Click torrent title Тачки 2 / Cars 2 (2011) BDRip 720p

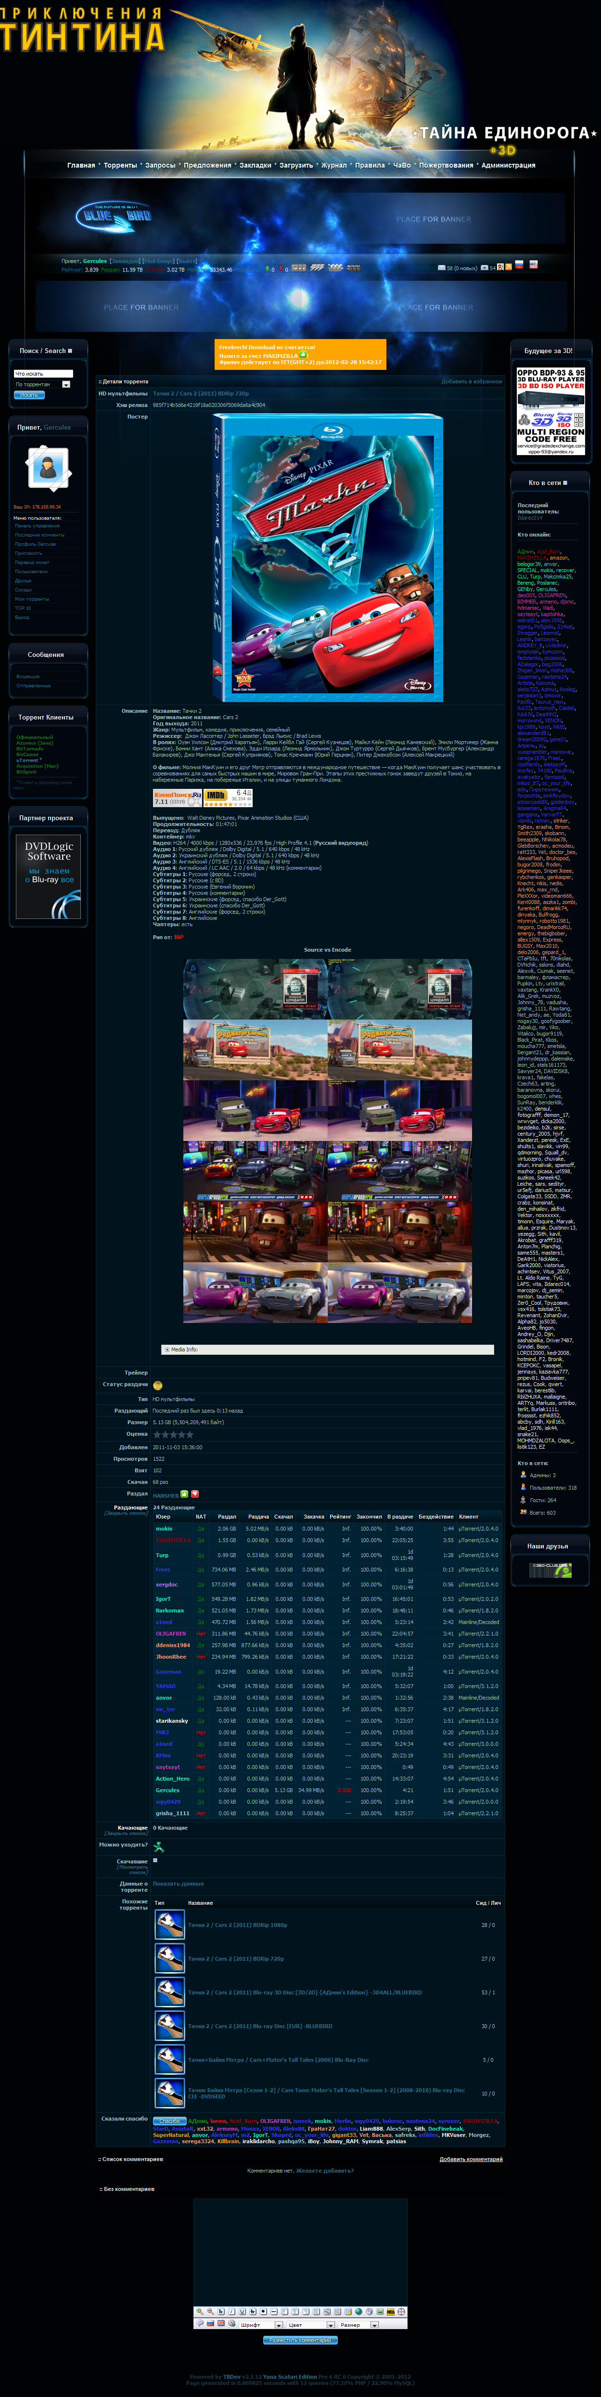201,393
